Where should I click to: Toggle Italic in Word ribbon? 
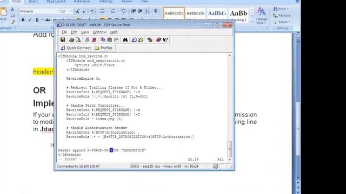[30, 20]
